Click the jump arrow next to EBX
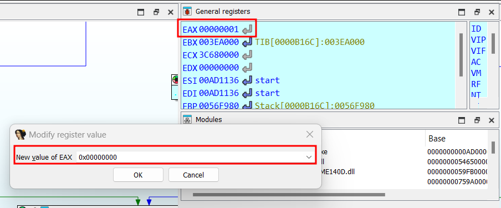 [x=247, y=42]
